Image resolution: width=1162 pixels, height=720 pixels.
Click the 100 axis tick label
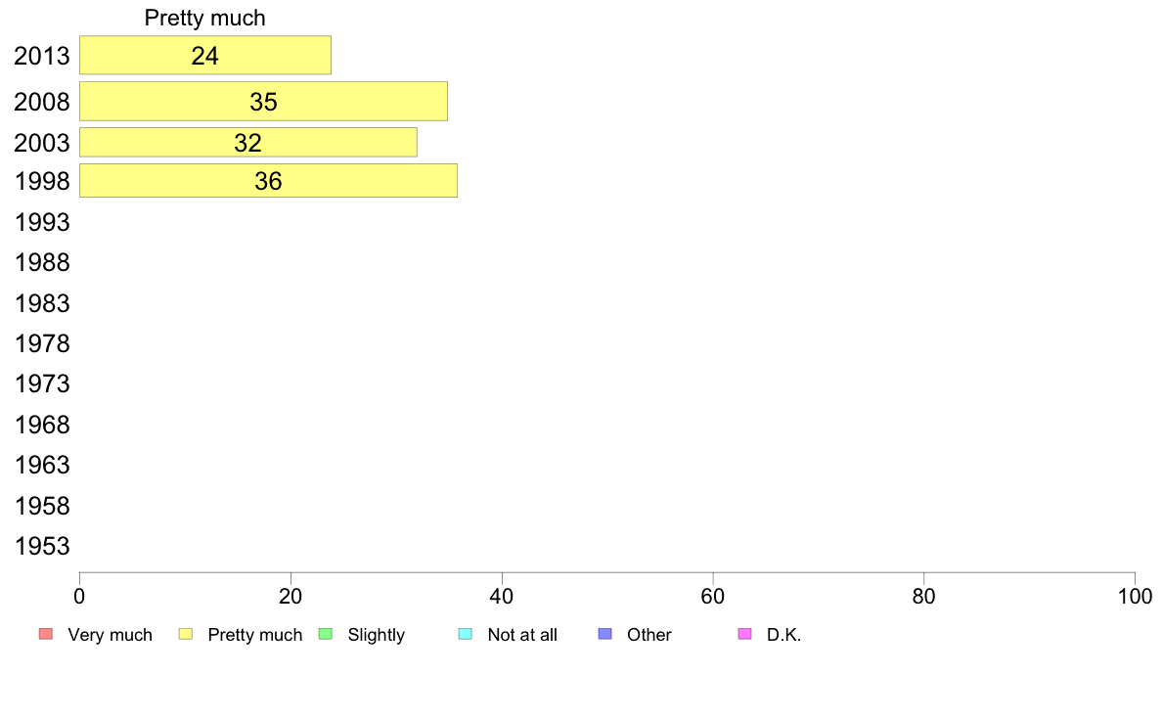click(1135, 596)
